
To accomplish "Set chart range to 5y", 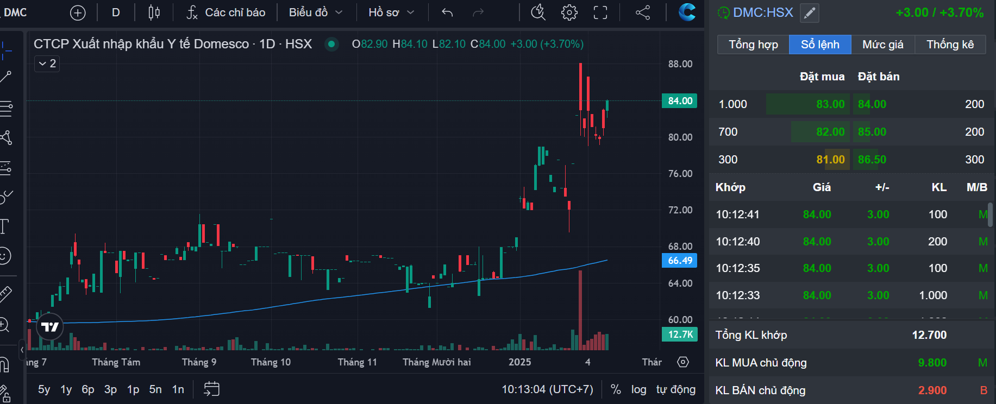I will pos(44,389).
